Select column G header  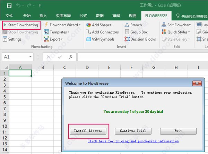point(154,67)
